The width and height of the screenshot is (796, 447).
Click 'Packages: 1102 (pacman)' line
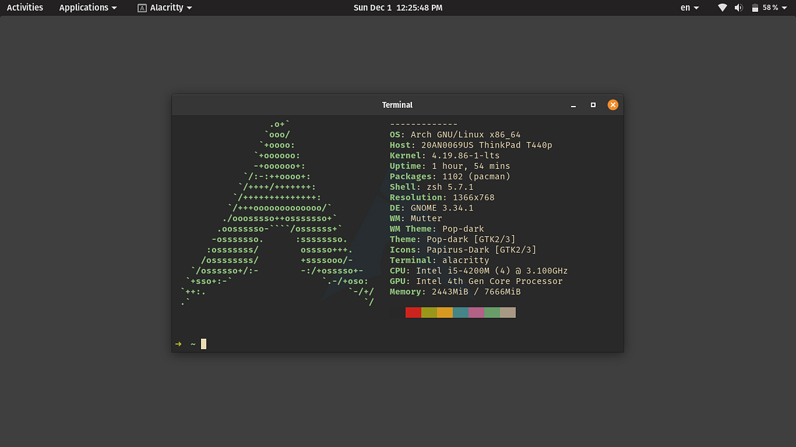(450, 177)
